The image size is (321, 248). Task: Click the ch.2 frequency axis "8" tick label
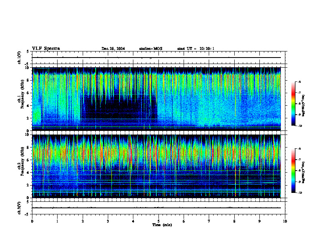pyautogui.click(x=28, y=148)
